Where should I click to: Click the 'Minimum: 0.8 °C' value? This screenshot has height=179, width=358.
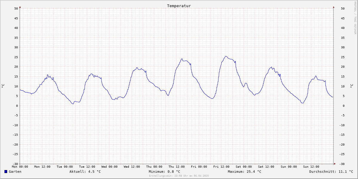point(164,172)
